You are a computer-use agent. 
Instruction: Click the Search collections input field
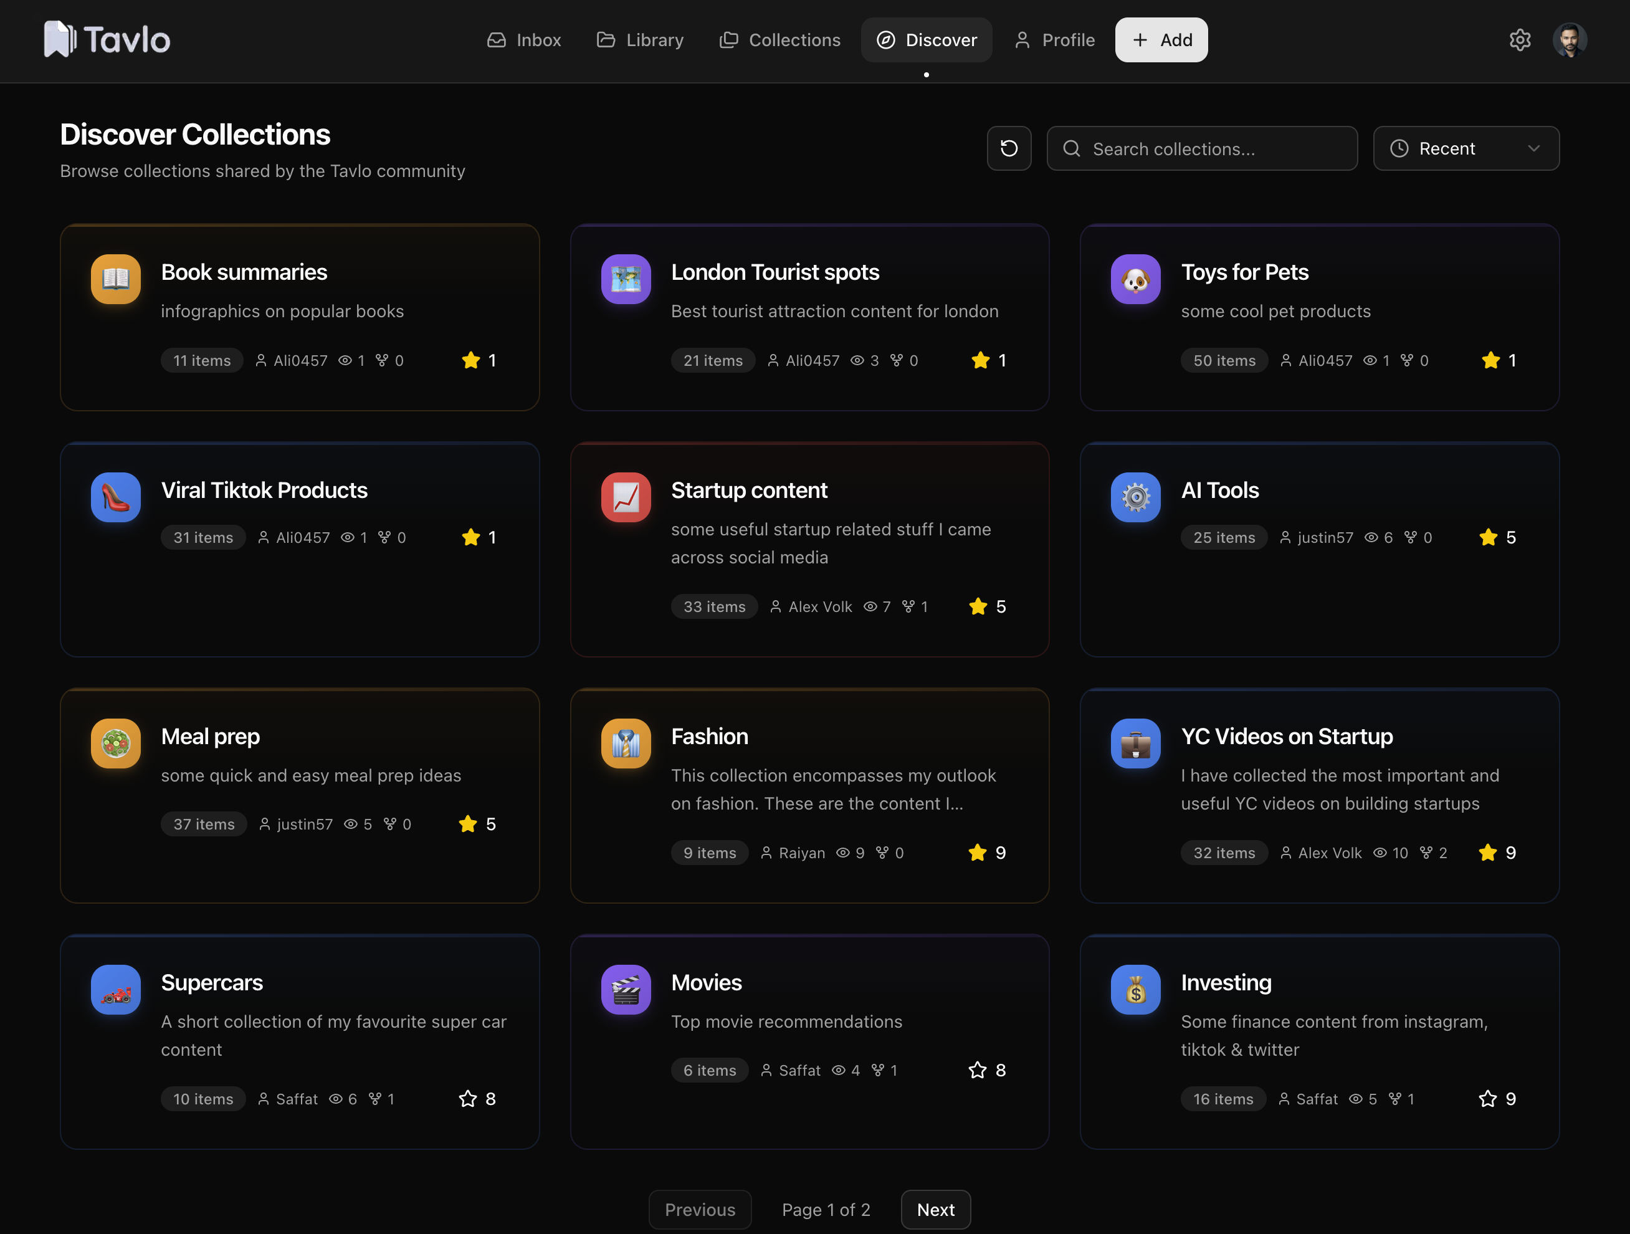point(1202,148)
